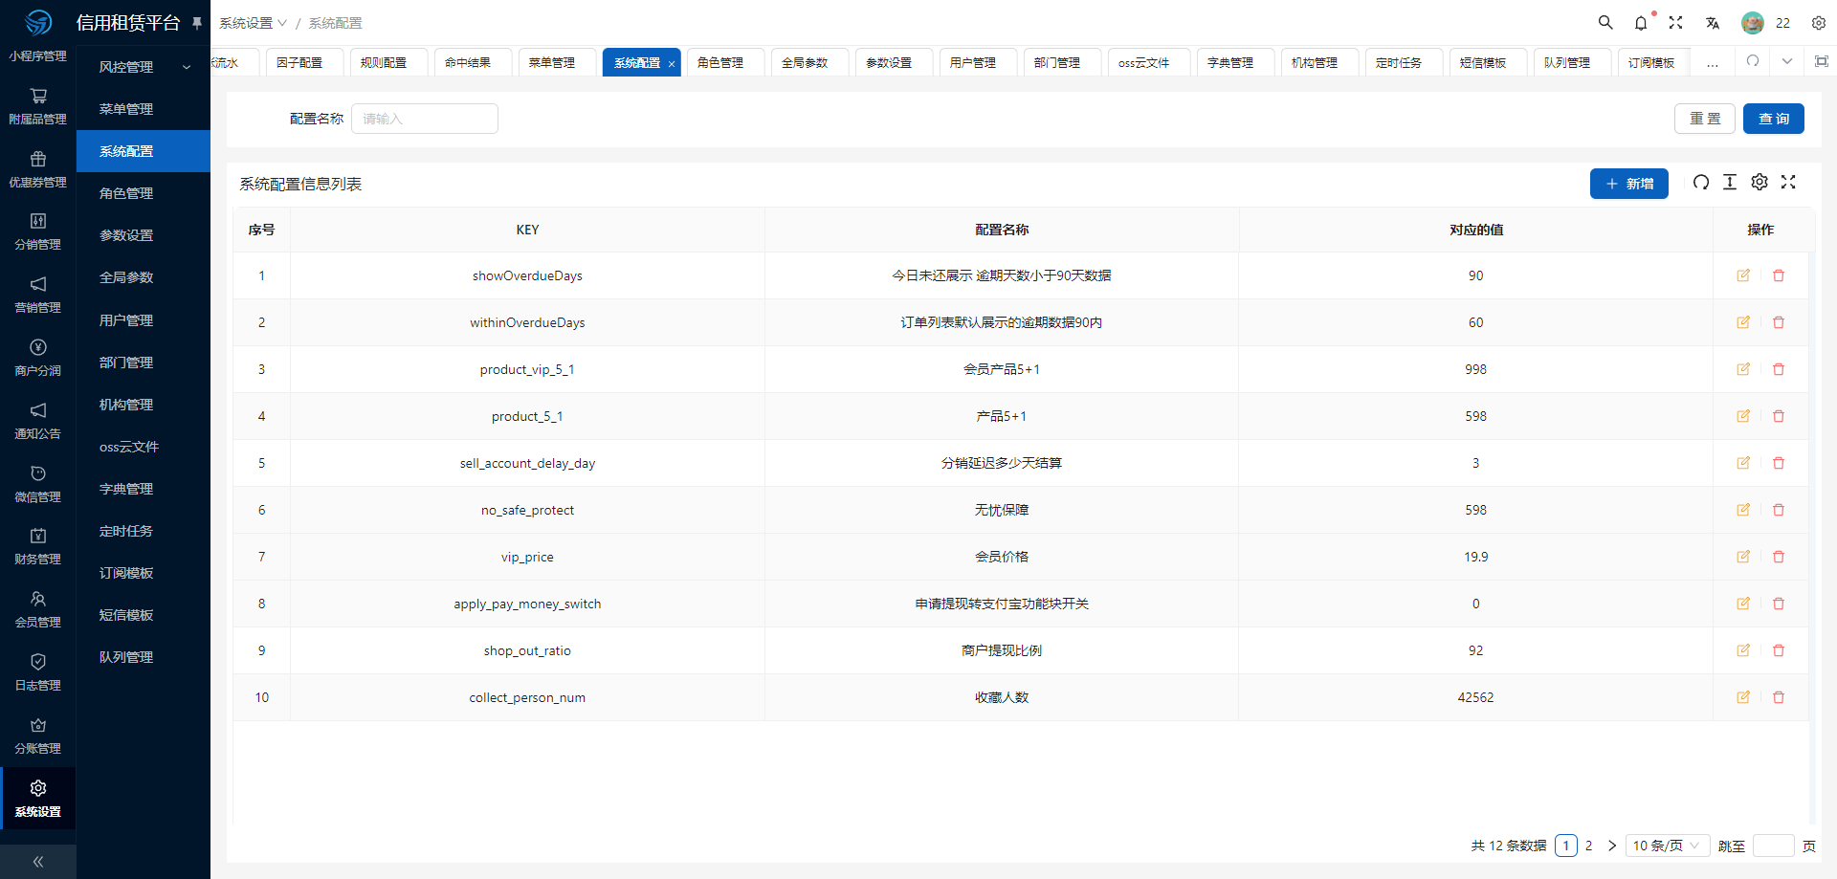Click the 重置 reset button

pyautogui.click(x=1705, y=119)
